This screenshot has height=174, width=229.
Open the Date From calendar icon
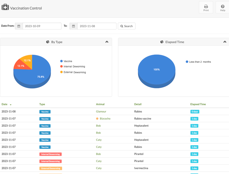point(19,26)
